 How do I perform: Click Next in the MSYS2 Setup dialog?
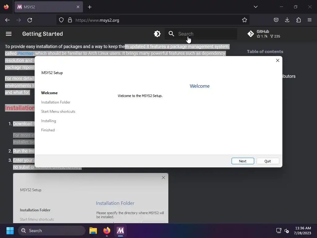(243, 161)
